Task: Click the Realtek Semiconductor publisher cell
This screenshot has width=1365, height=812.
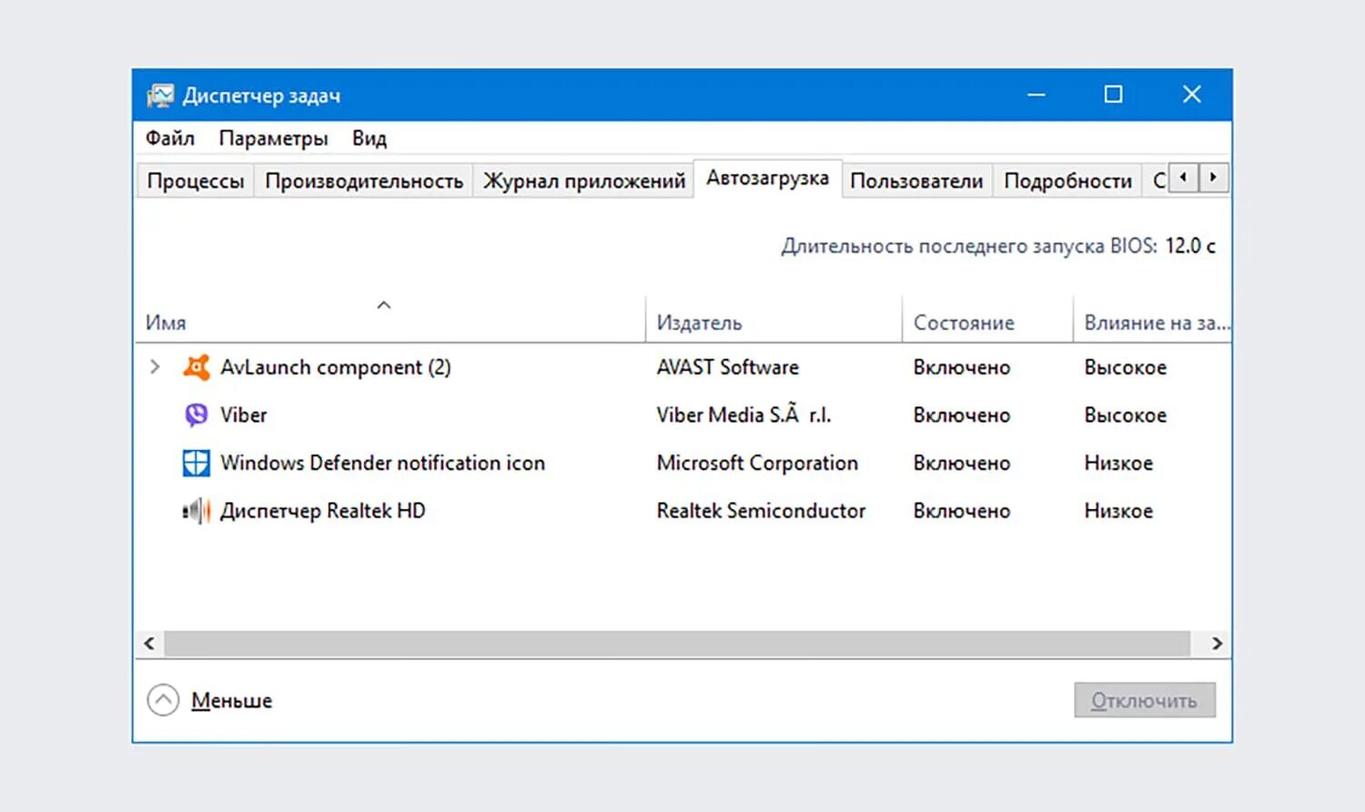Action: point(762,511)
